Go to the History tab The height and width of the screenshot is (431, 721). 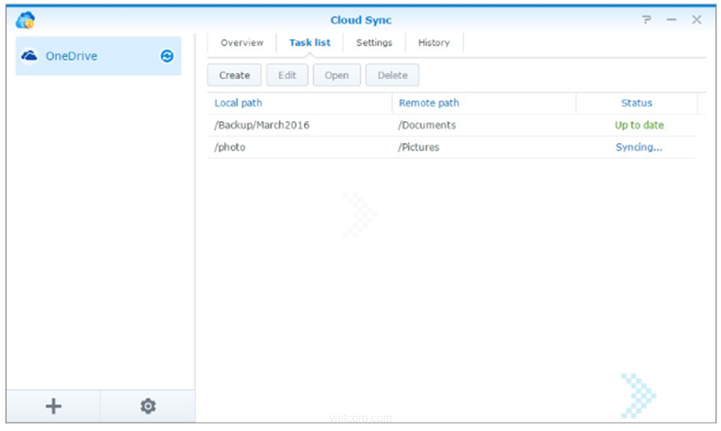pos(433,43)
